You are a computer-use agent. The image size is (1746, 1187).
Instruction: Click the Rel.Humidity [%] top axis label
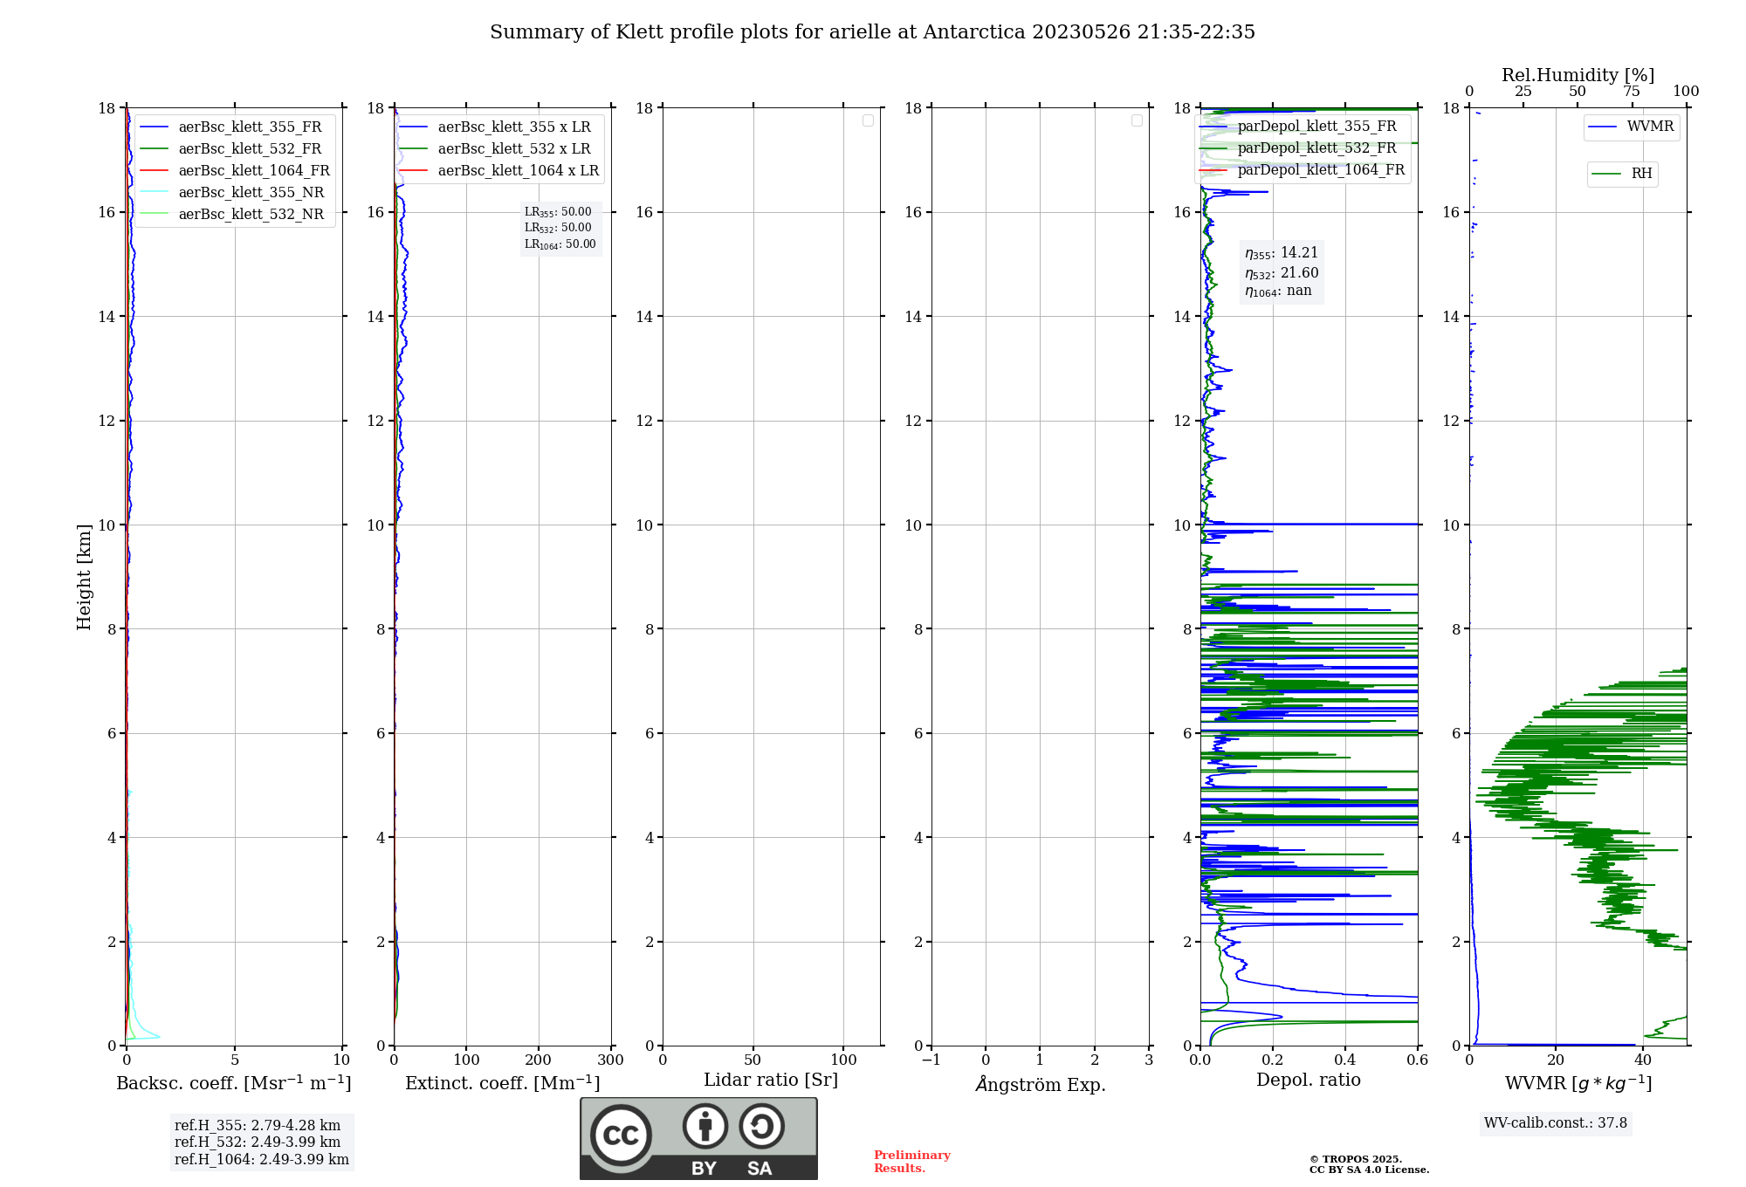coord(1578,76)
